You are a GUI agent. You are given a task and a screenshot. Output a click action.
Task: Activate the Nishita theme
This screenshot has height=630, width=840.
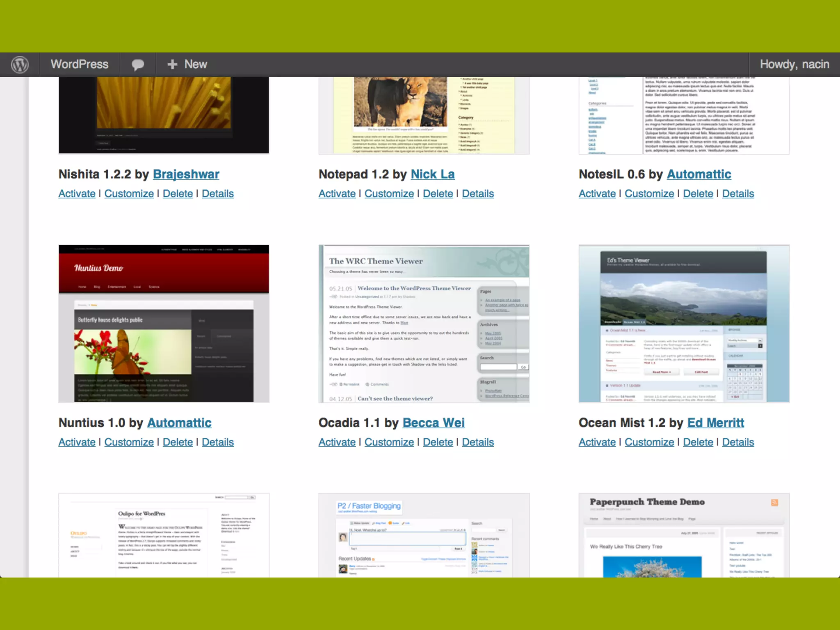coord(77,194)
